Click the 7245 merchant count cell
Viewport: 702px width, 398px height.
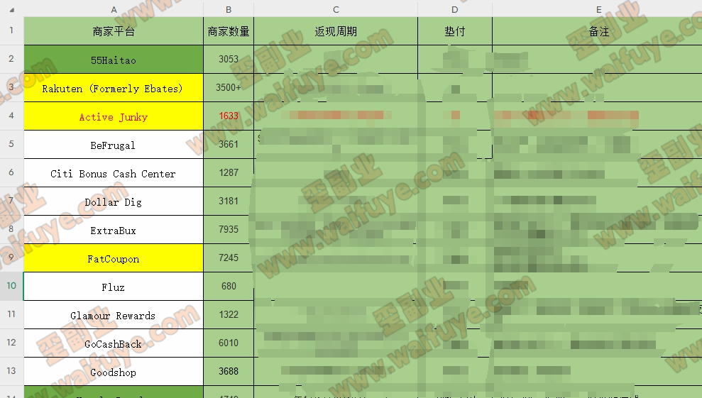coord(229,258)
